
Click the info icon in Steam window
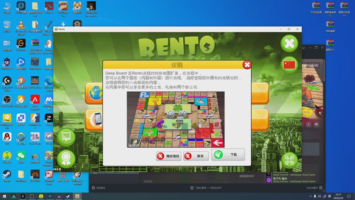(308, 124)
